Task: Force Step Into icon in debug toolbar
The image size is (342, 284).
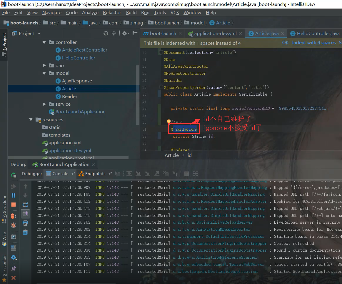Action: [x=147, y=174]
